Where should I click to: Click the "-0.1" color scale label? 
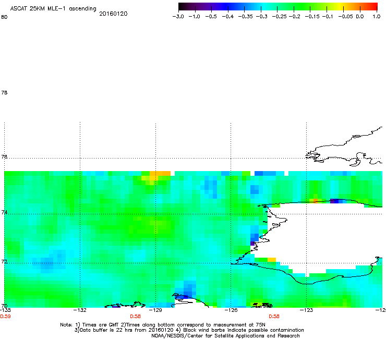tap(328, 17)
